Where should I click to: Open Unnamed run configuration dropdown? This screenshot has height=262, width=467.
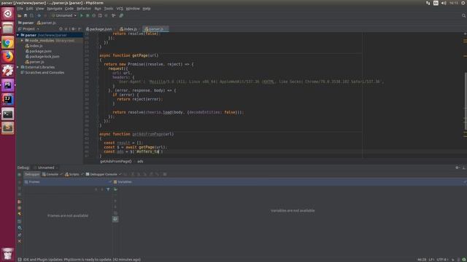coord(64,15)
